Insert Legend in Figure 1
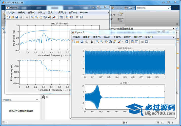The image size is (181, 126). tap(71, 17)
